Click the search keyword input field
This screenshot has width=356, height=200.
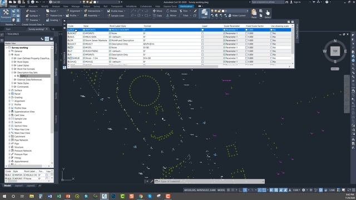(268, 2)
